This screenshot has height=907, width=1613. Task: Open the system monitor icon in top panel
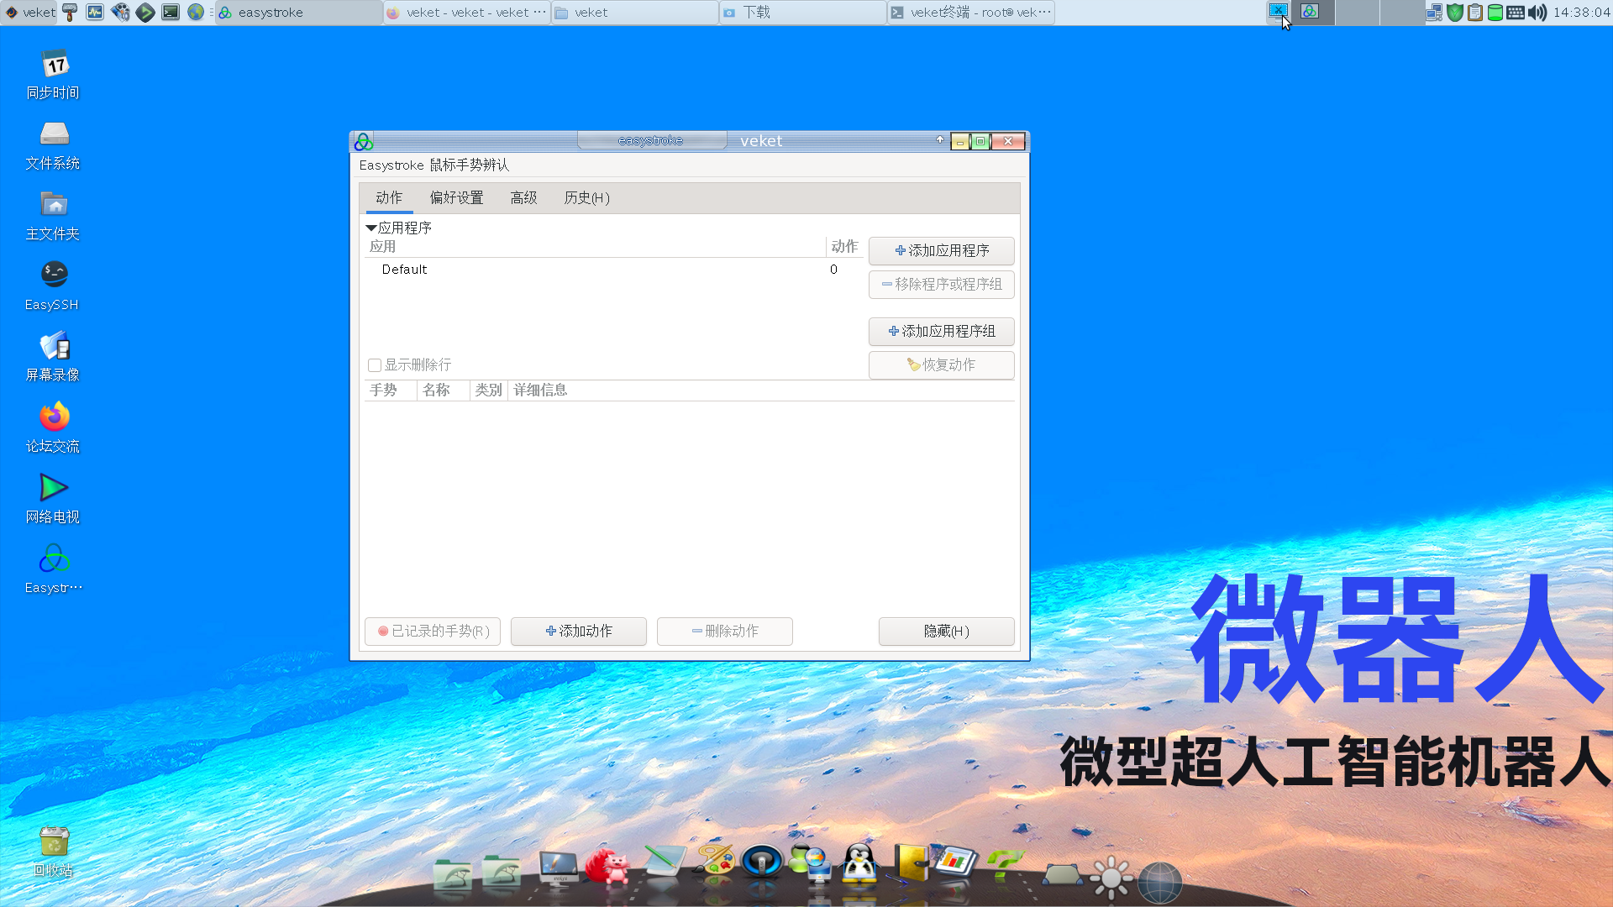[x=95, y=12]
